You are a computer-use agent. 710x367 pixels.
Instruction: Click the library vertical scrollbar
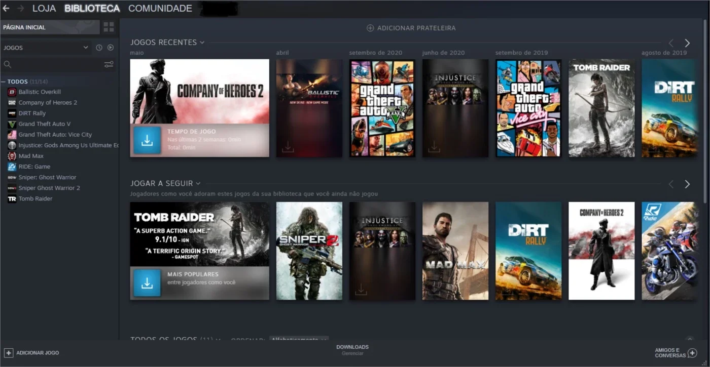[705, 111]
